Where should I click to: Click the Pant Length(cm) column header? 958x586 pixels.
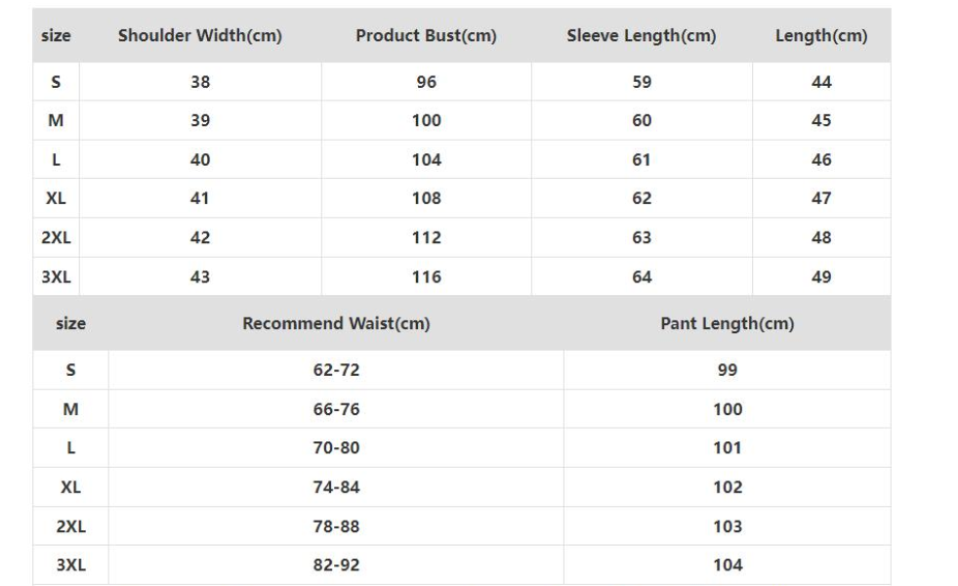[727, 324]
